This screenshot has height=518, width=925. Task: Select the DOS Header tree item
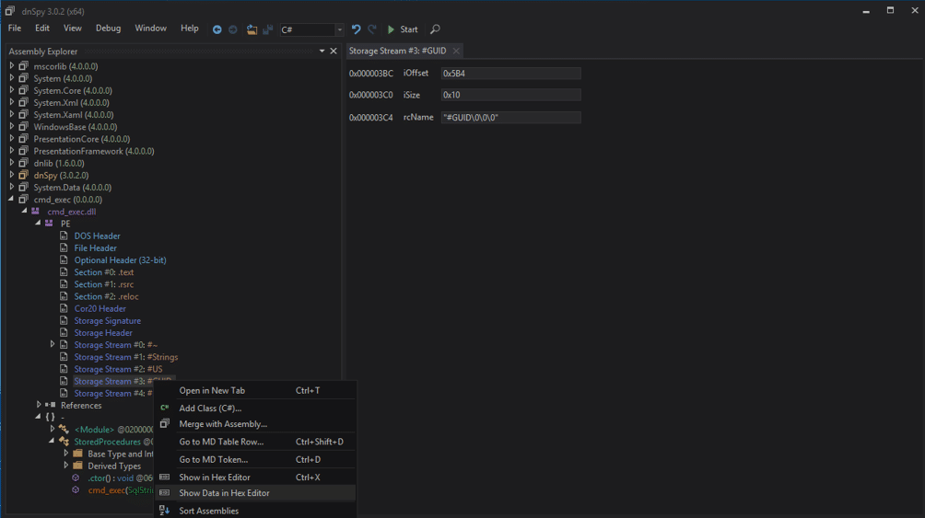coord(98,236)
